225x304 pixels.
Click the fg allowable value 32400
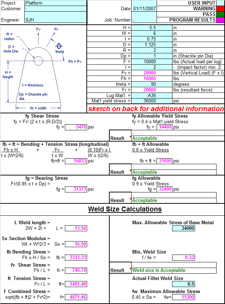[164, 189]
